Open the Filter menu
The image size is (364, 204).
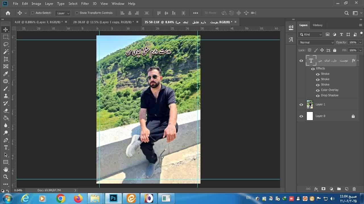tap(85, 4)
